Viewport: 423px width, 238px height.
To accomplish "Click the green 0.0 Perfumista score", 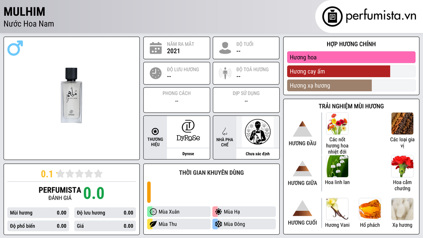I will (x=94, y=193).
